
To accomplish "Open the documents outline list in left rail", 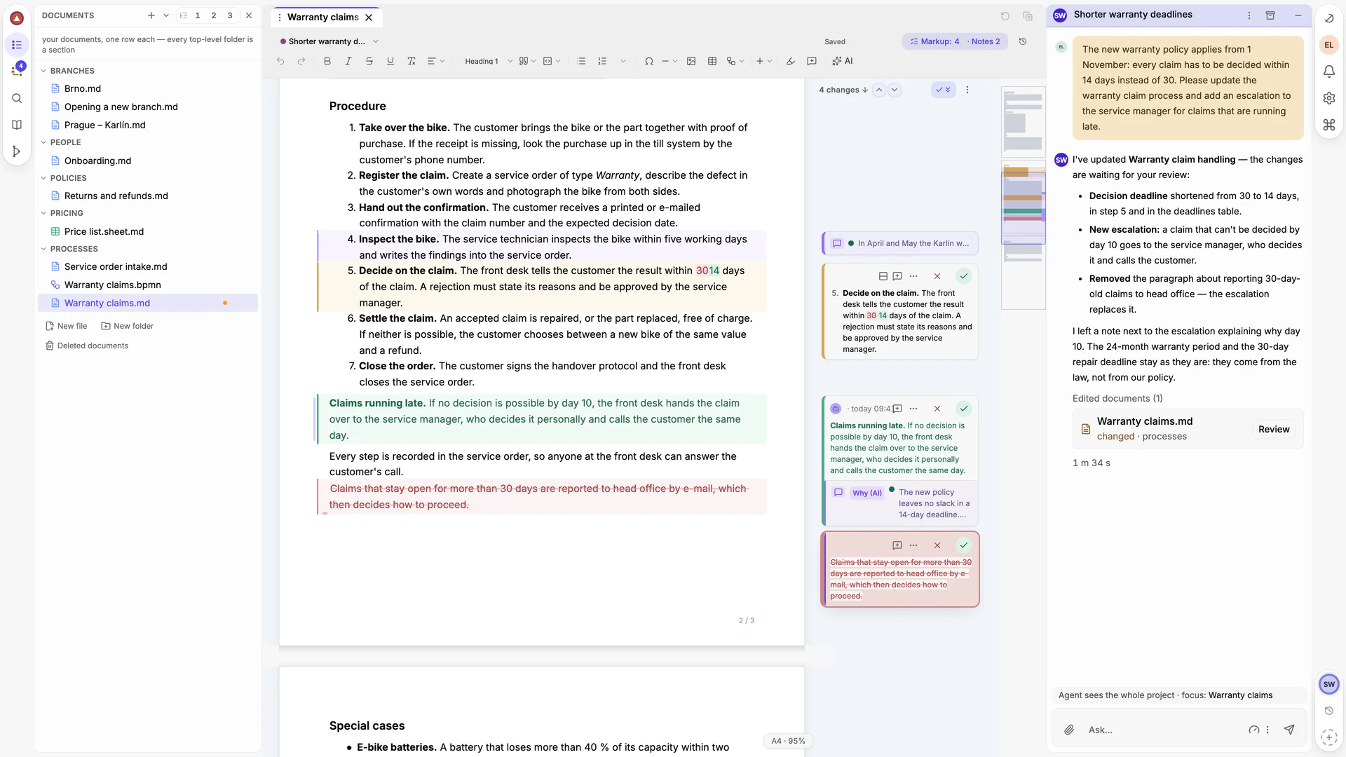I will (x=17, y=45).
